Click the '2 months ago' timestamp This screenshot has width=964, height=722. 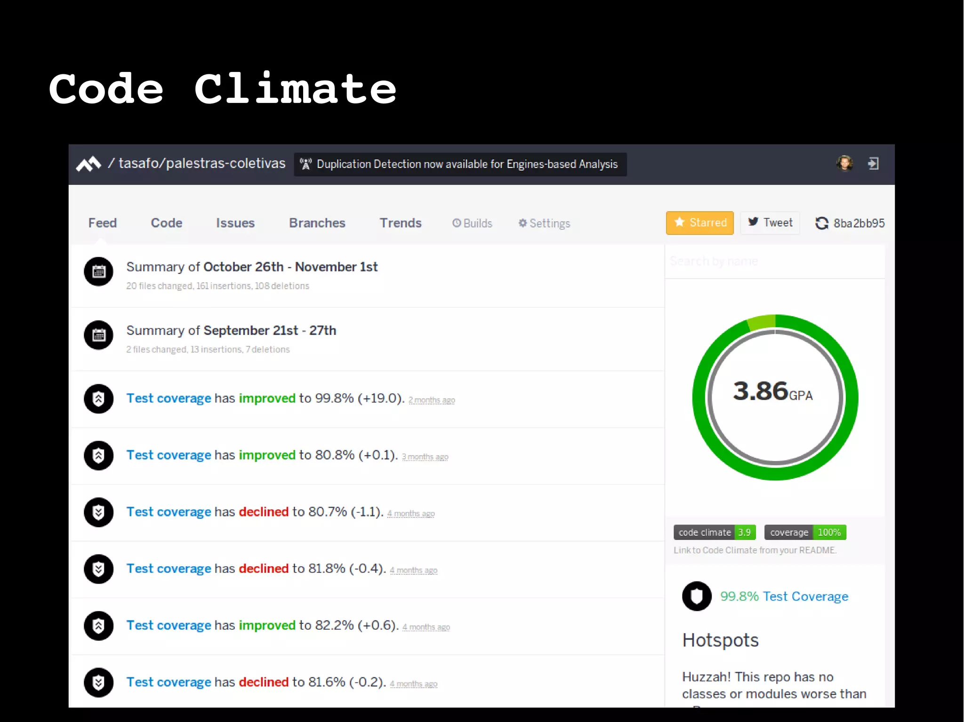coord(432,400)
